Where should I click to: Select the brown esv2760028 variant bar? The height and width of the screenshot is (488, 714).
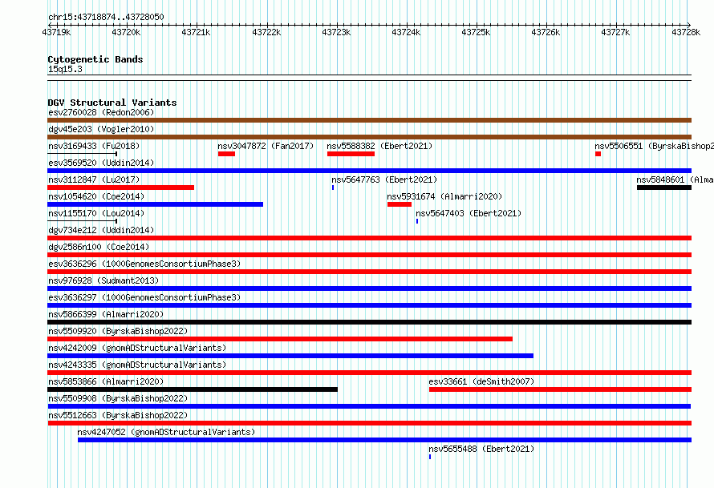pos(369,120)
